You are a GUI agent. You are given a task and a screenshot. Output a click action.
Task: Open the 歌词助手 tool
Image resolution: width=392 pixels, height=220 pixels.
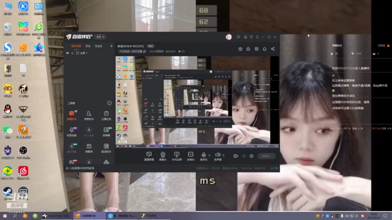click(106, 148)
